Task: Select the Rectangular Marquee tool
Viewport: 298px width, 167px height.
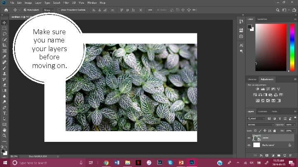Action: [x=4, y=28]
